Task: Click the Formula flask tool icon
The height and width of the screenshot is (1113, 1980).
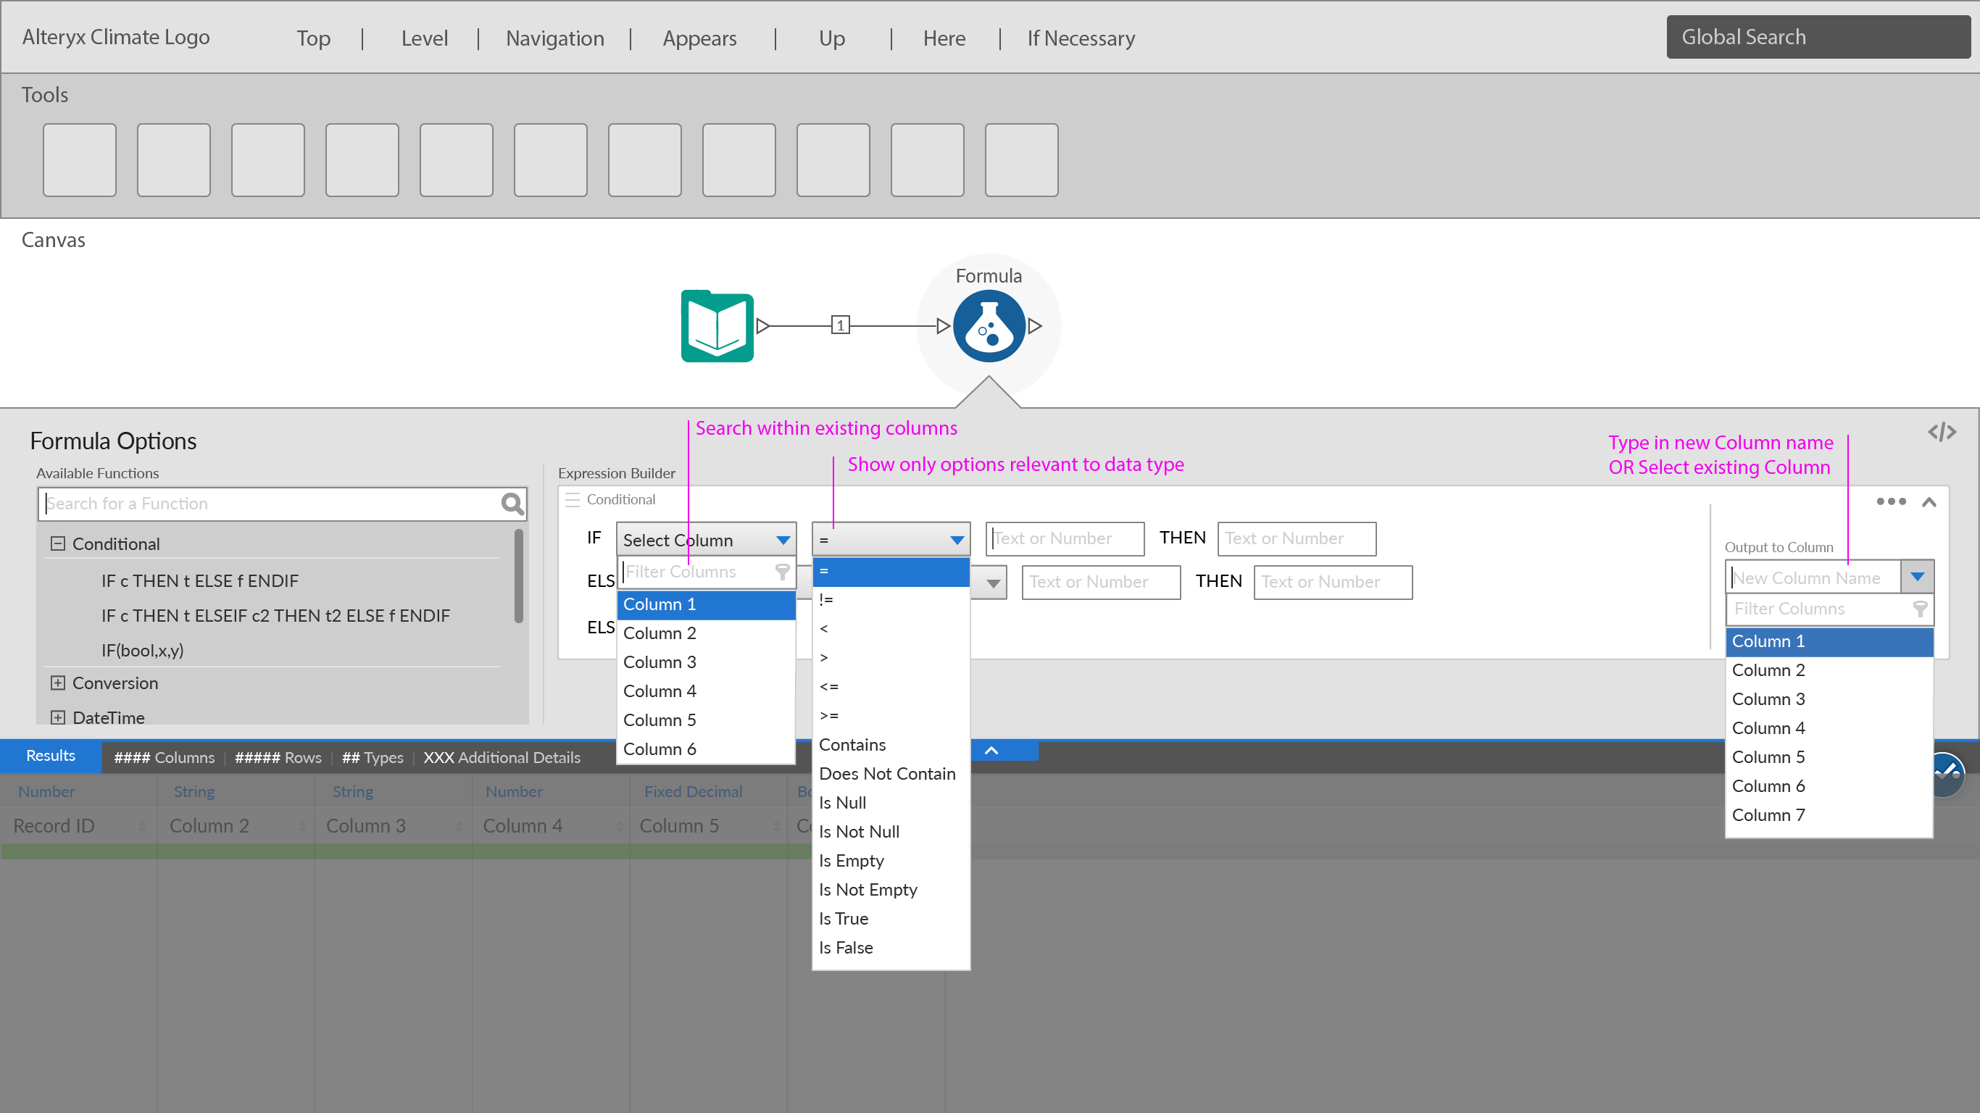Action: 989,326
